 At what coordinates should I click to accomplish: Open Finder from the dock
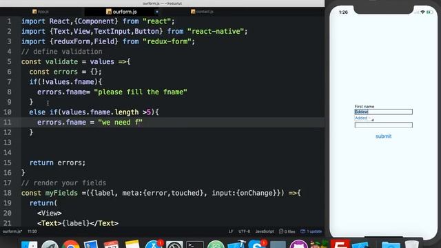pyautogui.click(x=29, y=244)
